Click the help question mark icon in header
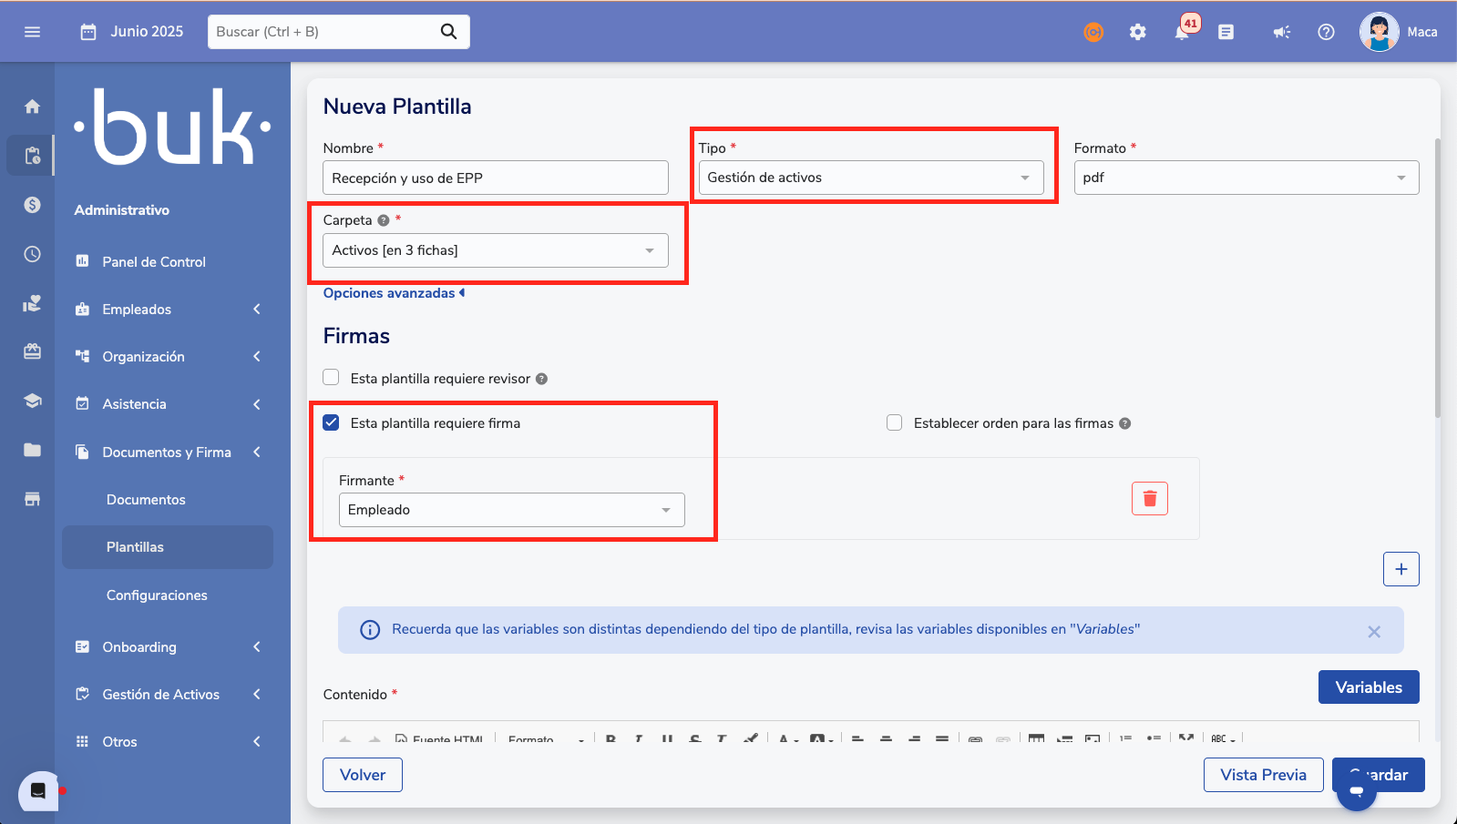 coord(1326,32)
